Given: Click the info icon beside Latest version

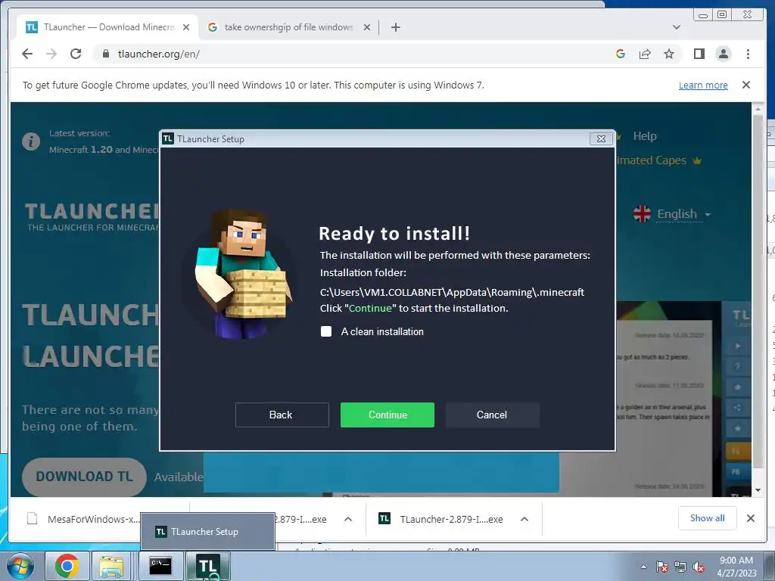Looking at the screenshot, I should point(31,141).
